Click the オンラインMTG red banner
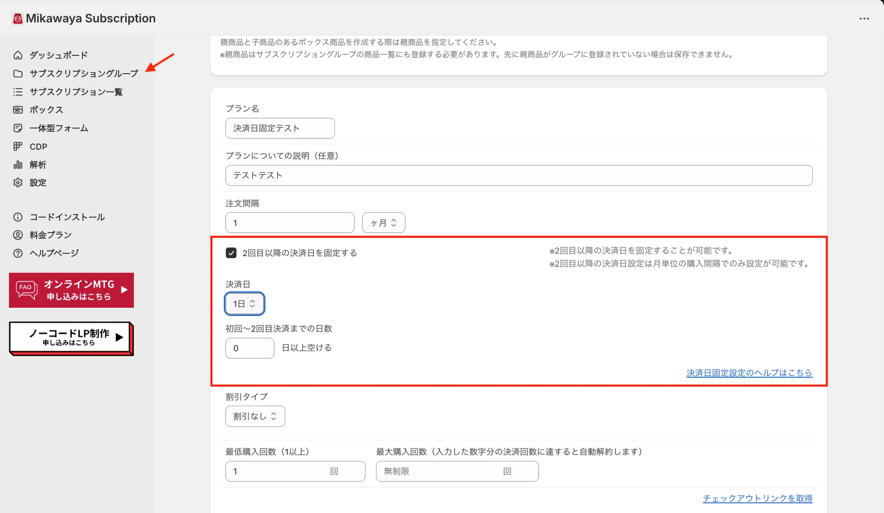Viewport: 884px width, 513px height. click(x=71, y=290)
